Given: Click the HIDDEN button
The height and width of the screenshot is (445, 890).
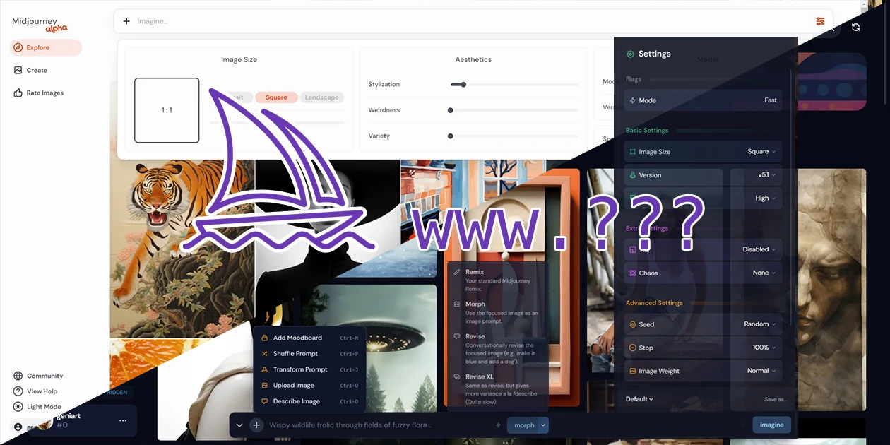Looking at the screenshot, I should pos(117,392).
